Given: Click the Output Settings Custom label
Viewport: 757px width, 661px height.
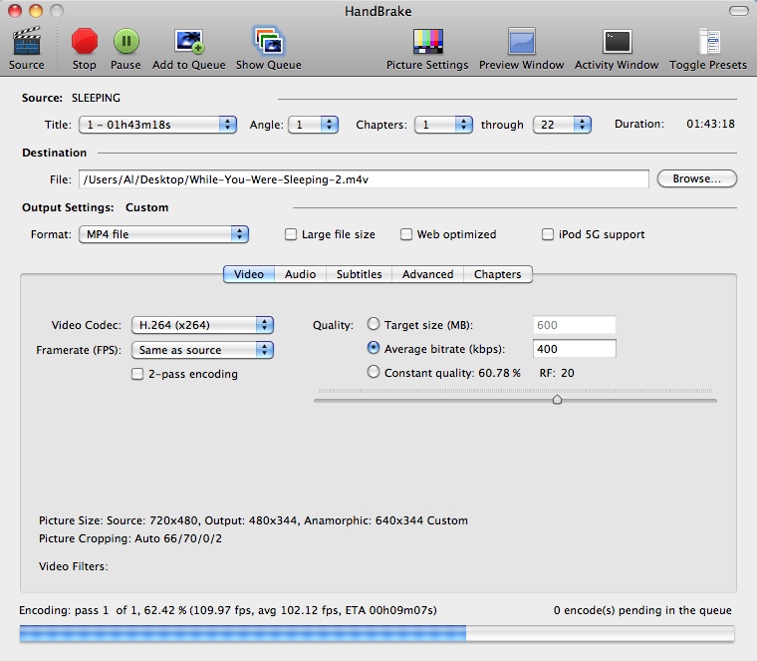Looking at the screenshot, I should 147,207.
